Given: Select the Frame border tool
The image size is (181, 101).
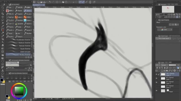Looking at the screenshot, I should click(3, 64).
